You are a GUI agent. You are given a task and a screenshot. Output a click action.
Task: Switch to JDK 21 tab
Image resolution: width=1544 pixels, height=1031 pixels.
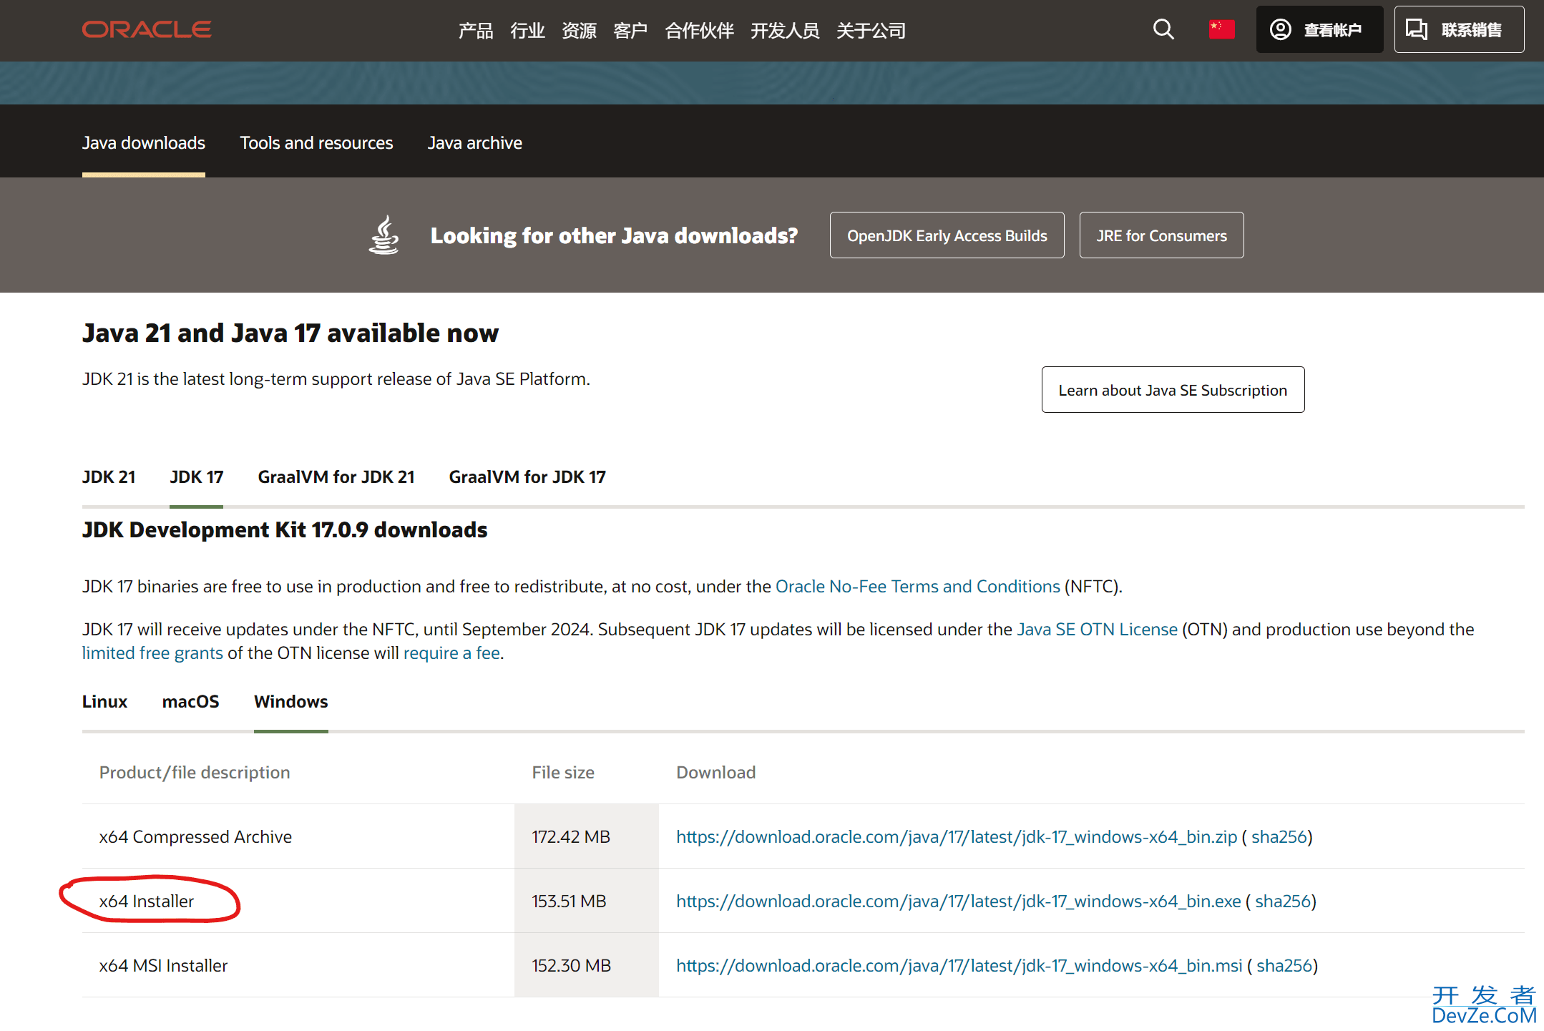[x=108, y=475]
